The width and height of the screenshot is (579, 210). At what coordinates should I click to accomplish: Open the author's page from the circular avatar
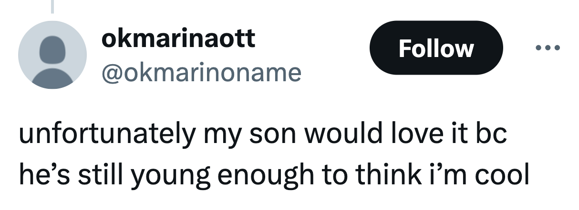[x=52, y=55]
